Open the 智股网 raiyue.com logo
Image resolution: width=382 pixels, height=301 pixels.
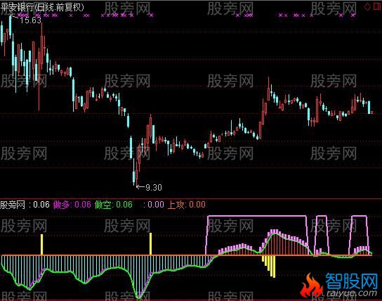tap(340, 285)
